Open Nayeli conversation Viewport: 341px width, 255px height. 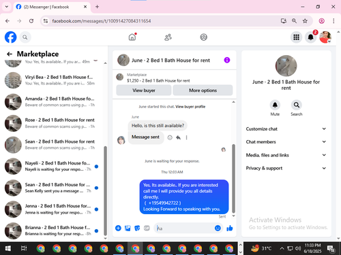pyautogui.click(x=52, y=166)
